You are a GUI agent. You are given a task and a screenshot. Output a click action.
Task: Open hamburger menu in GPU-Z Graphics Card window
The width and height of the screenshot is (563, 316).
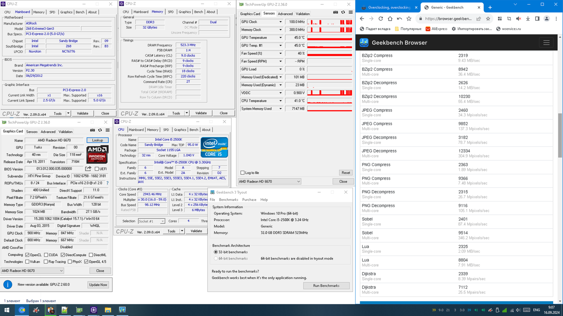(108, 130)
